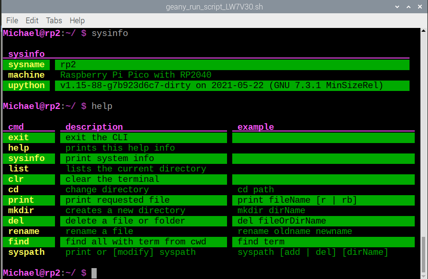The image size is (428, 279).
Task: Open the Edit menu
Action: pos(32,20)
